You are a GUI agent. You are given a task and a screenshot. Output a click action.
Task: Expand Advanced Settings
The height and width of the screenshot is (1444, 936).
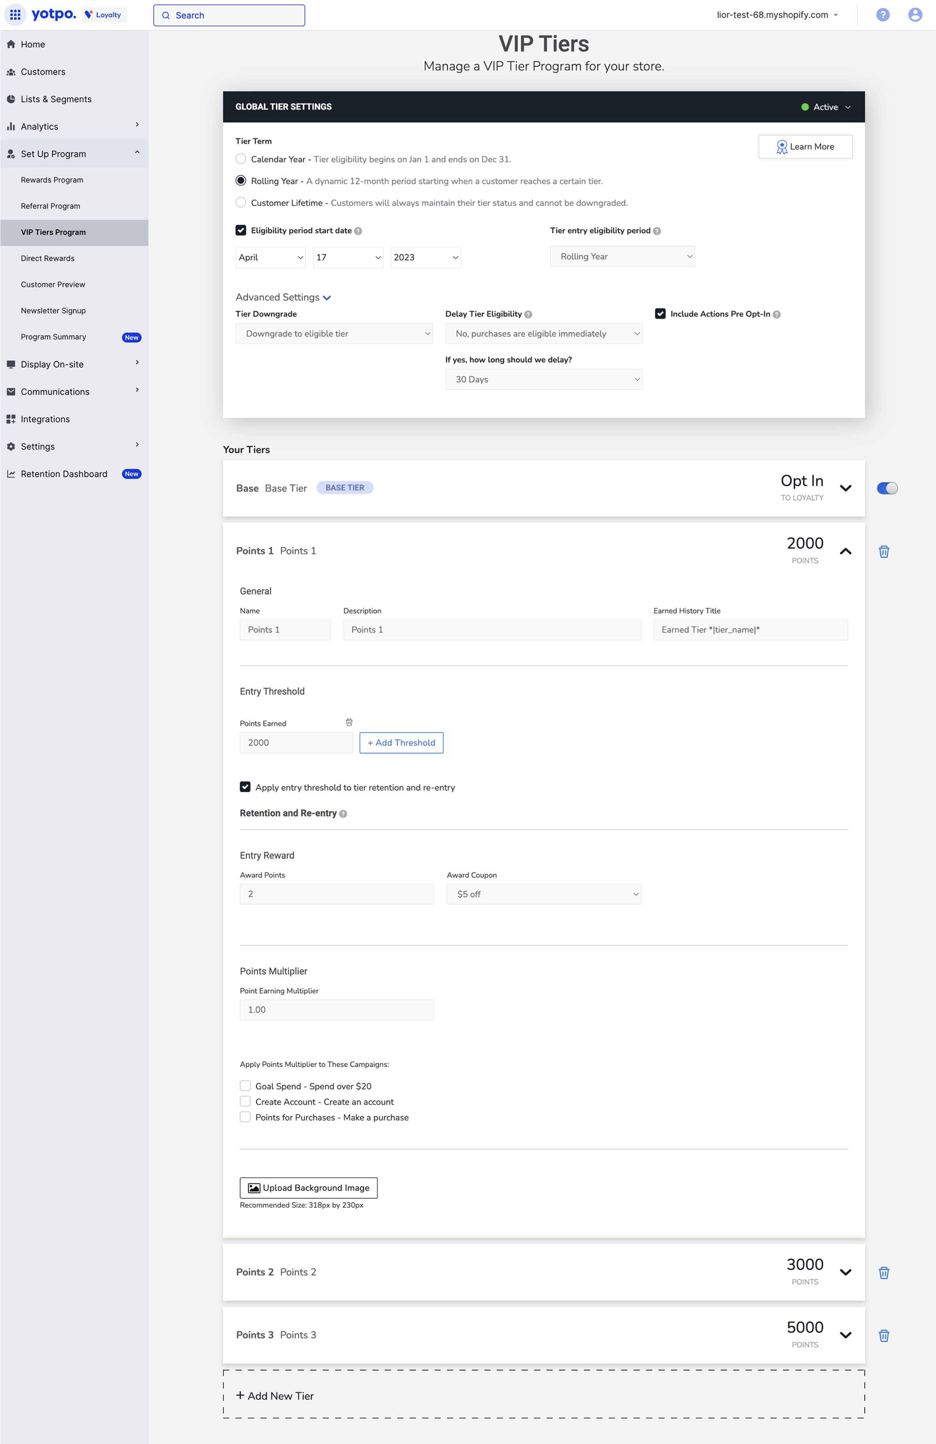tap(283, 297)
